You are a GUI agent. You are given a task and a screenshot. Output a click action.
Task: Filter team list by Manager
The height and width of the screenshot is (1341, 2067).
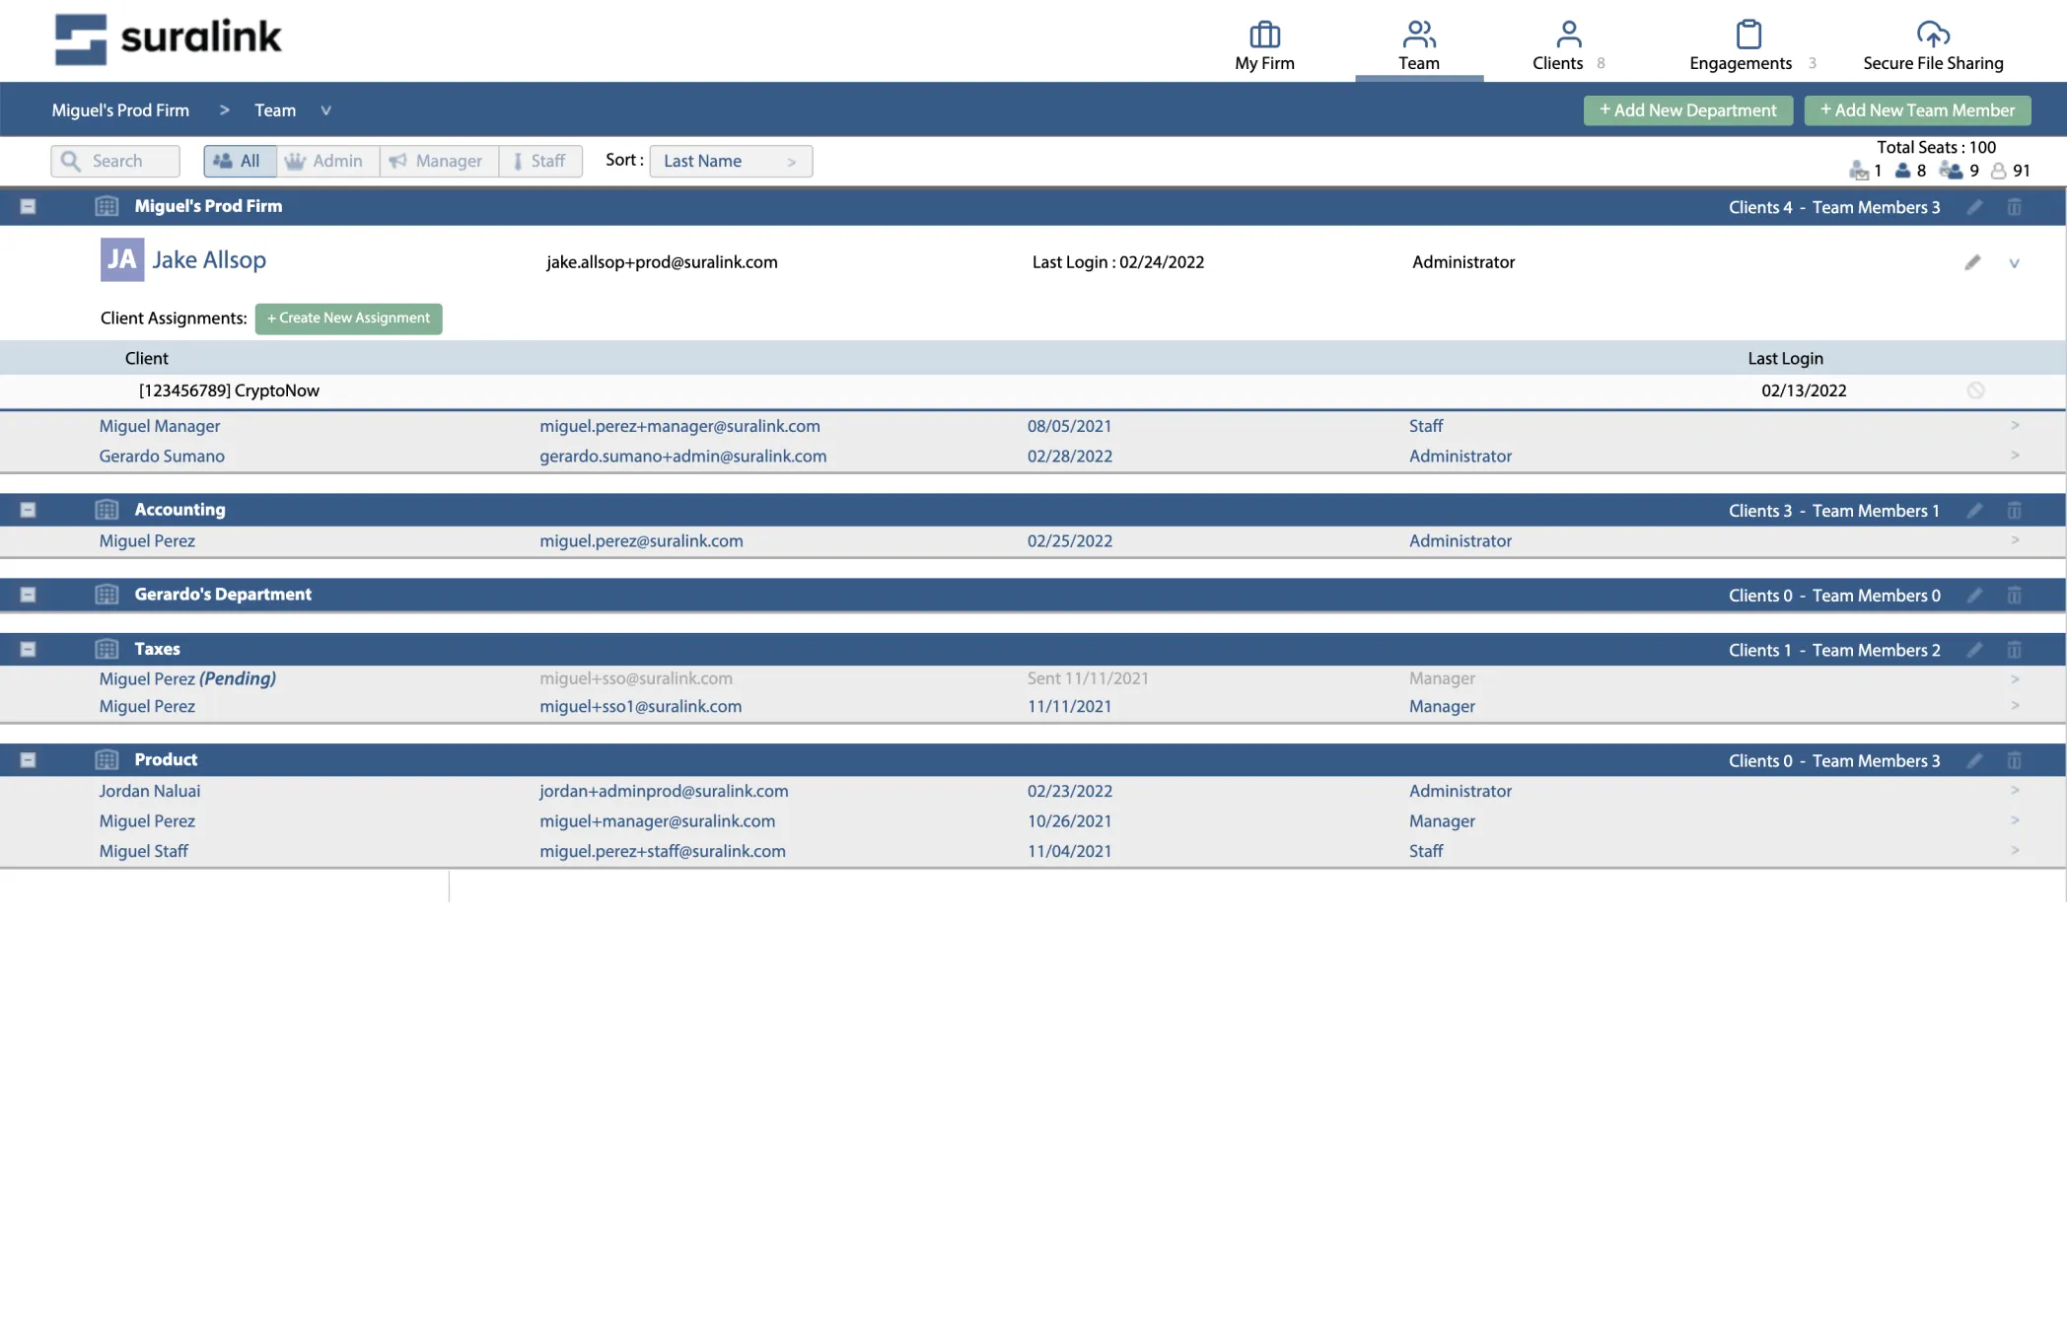coord(439,161)
